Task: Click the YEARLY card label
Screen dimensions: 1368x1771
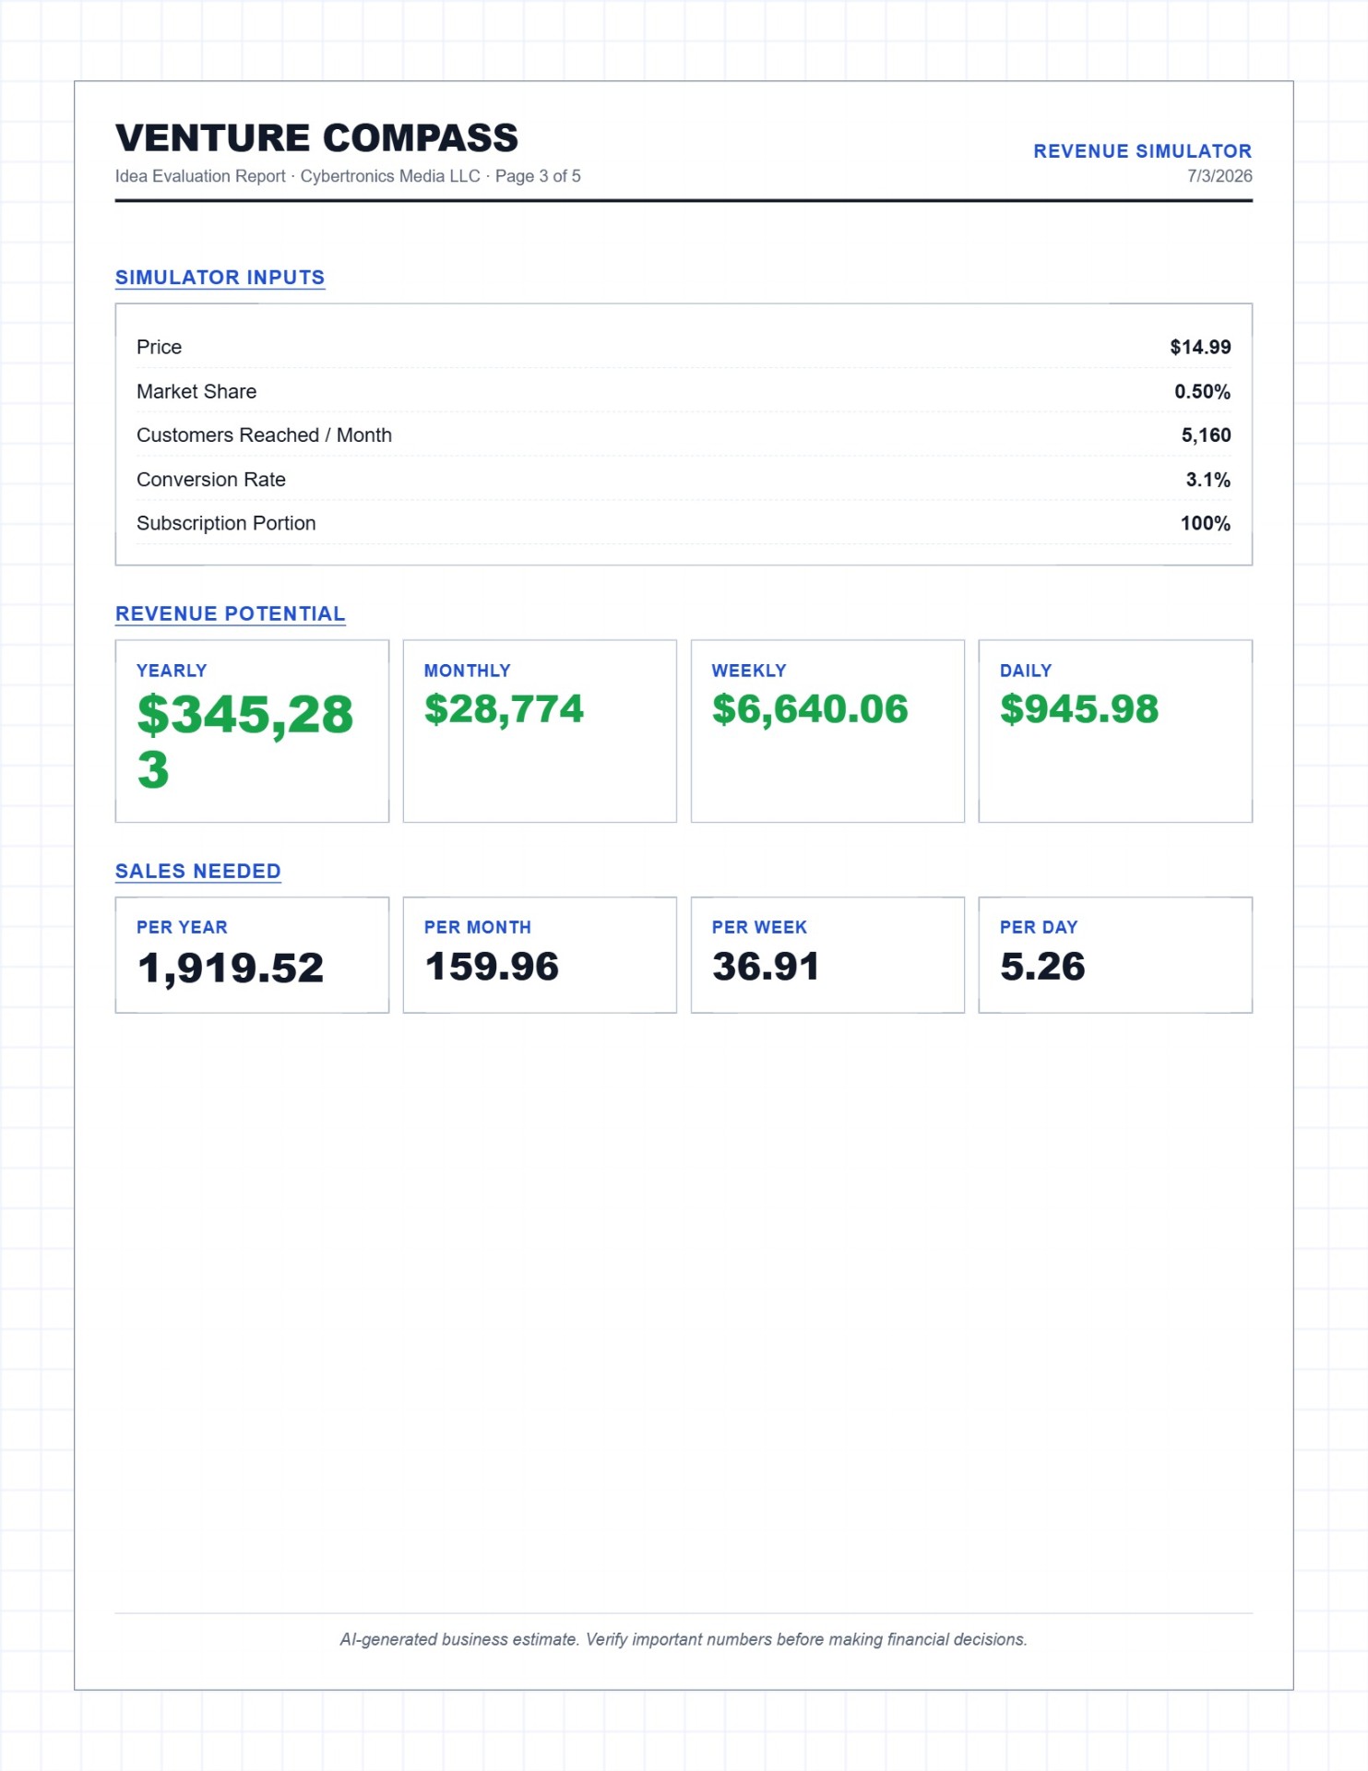Action: click(172, 672)
